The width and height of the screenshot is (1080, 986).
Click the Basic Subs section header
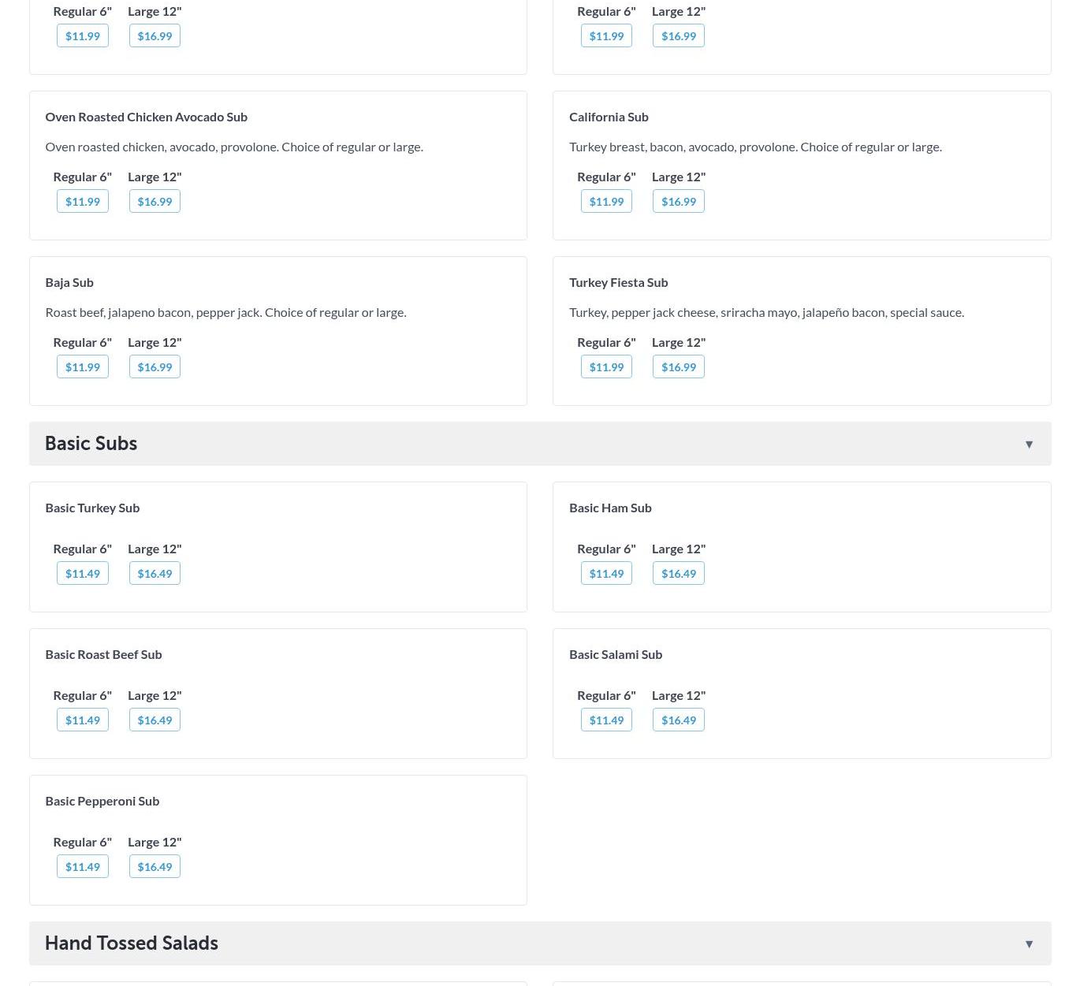[x=91, y=444]
